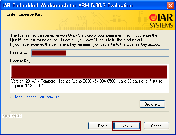Focus the License # input field
Viewport: 176px width, 135px height.
(100, 53)
